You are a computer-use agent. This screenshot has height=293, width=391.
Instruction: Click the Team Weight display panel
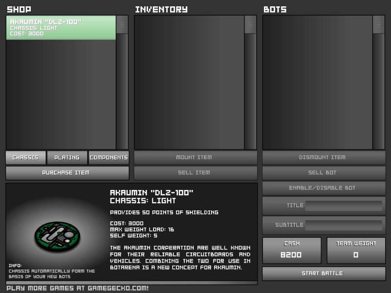pos(355,250)
